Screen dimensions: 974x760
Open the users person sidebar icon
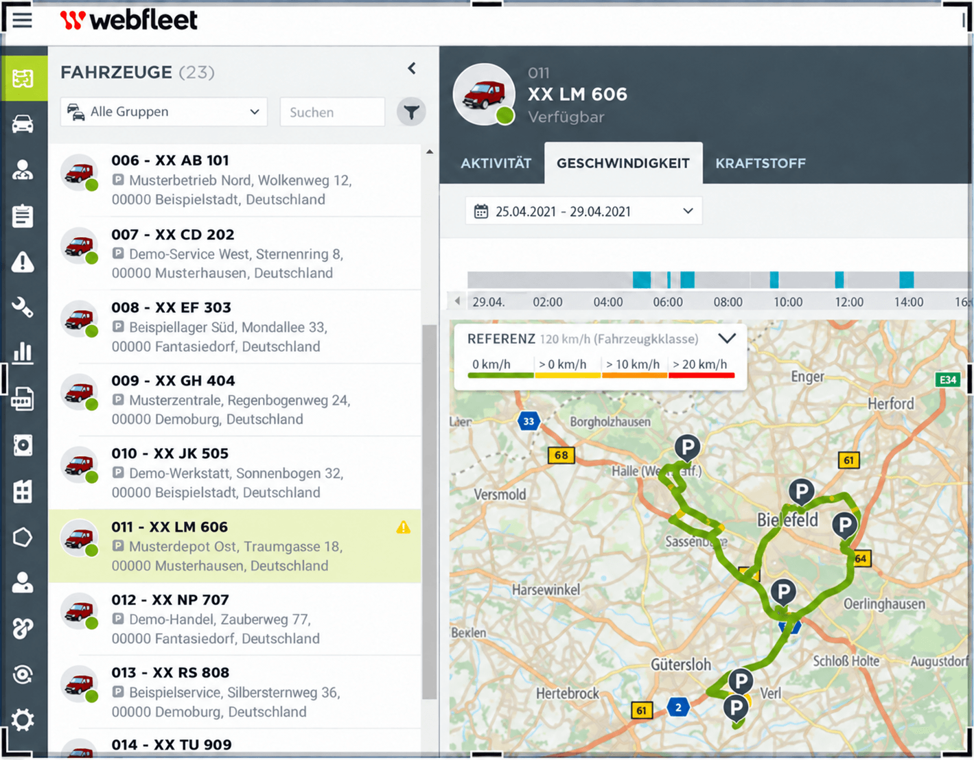(x=23, y=582)
